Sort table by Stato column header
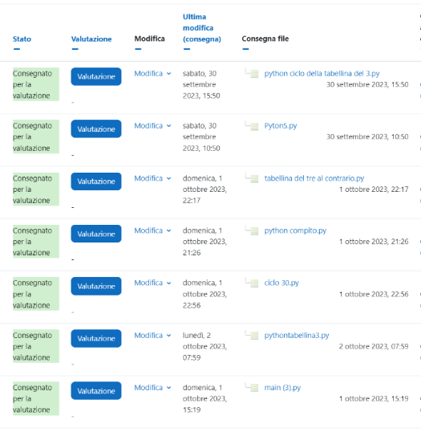Screen dimensions: 421x432 coord(22,39)
